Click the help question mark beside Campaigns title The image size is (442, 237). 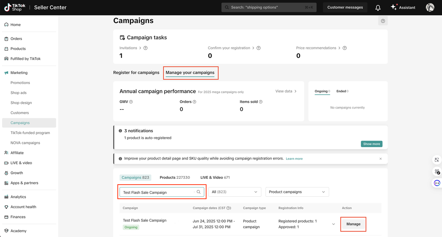[383, 21]
